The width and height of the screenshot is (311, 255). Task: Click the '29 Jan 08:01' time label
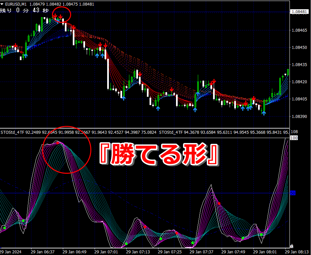coord(265,252)
